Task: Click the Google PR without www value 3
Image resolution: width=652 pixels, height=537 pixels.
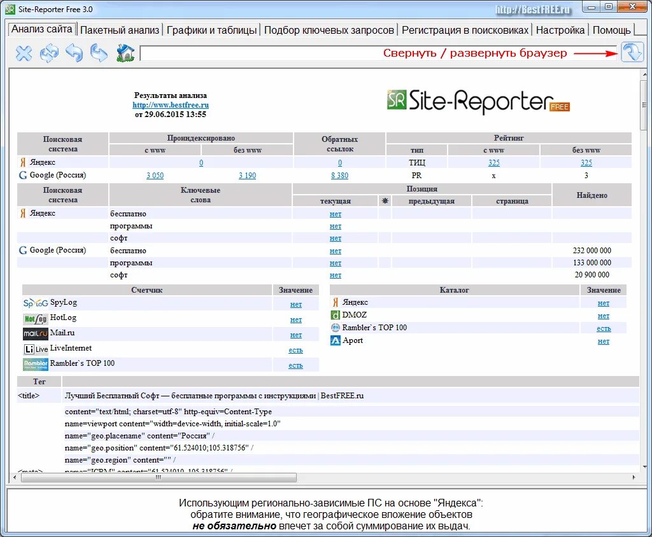Action: tap(586, 176)
